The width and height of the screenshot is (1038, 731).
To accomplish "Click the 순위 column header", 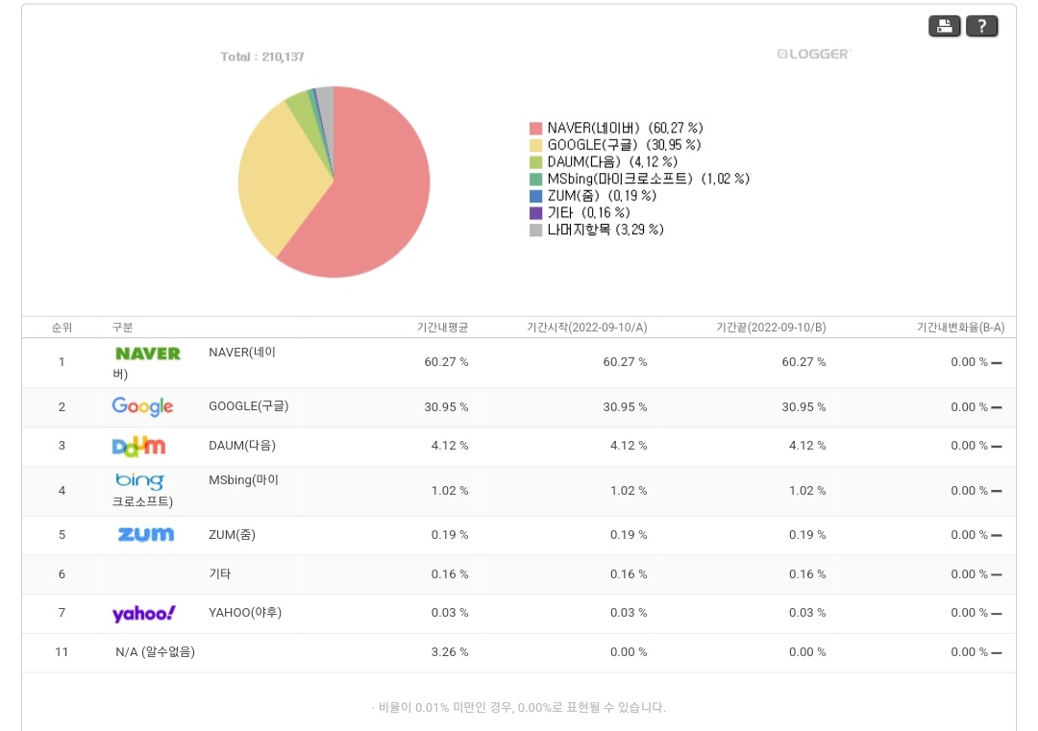I will pos(62,328).
